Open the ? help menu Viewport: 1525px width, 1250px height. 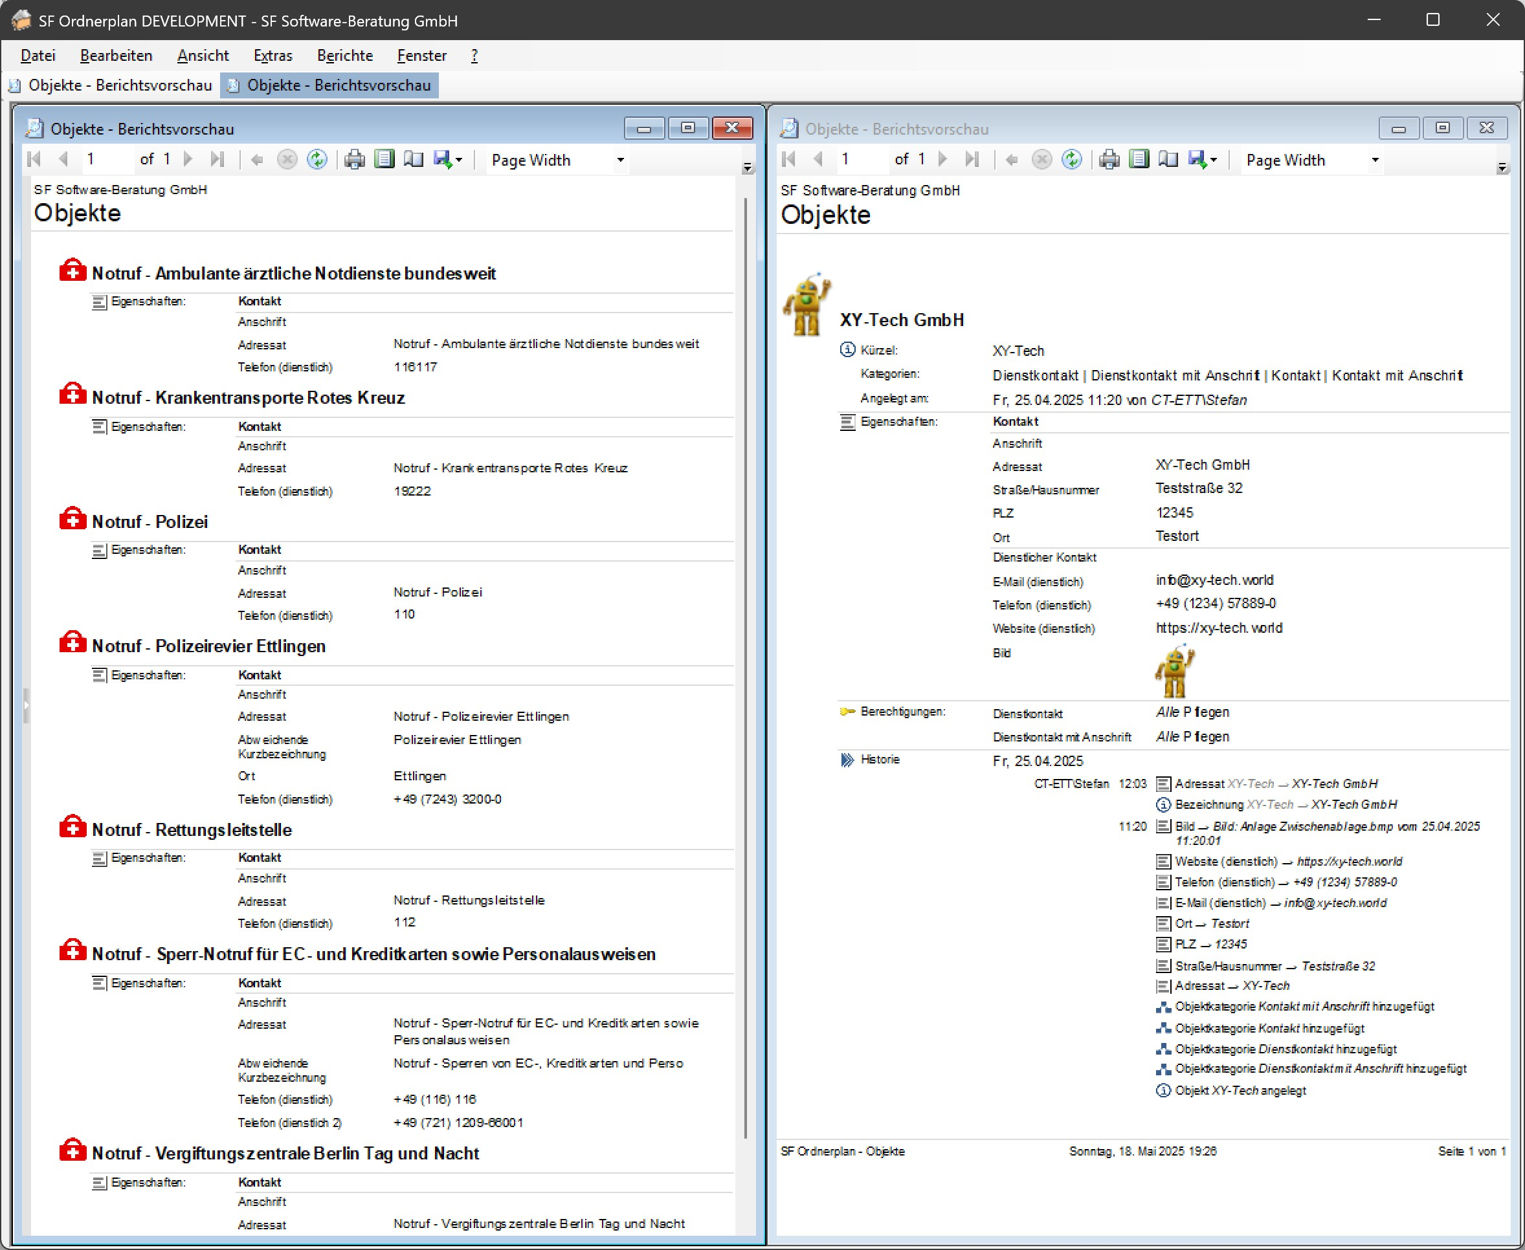pos(474,56)
